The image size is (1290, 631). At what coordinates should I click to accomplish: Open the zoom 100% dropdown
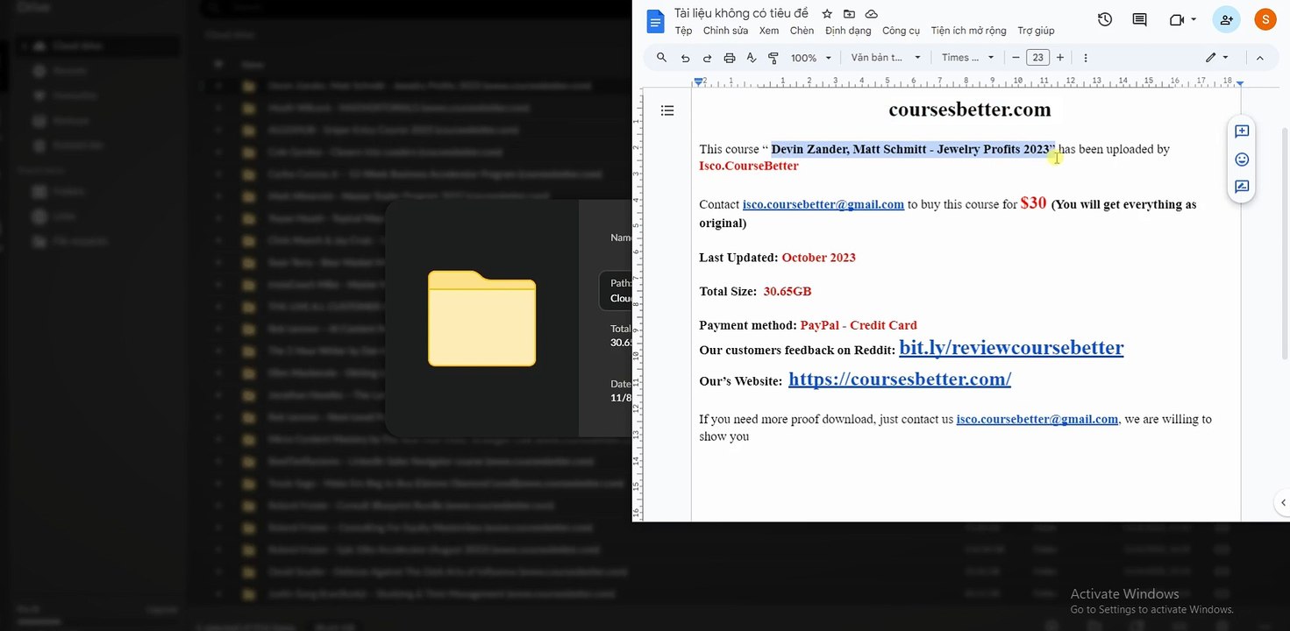[x=811, y=58]
